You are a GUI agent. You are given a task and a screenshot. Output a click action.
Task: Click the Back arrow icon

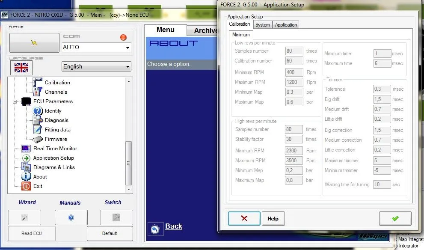tap(155, 229)
